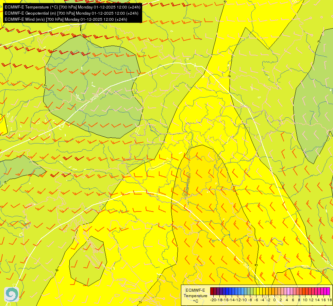
Task: Click the '12' colorbar tick label
Action: [311, 300]
